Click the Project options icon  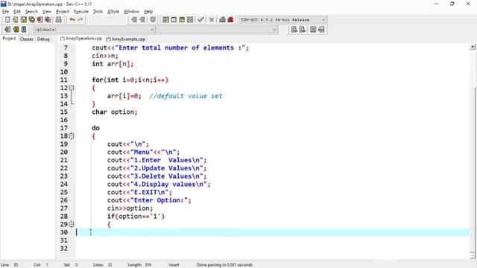[153, 20]
